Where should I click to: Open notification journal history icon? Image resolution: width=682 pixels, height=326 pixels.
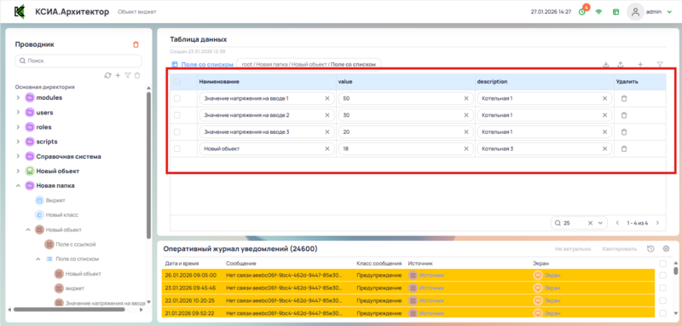[x=650, y=249]
